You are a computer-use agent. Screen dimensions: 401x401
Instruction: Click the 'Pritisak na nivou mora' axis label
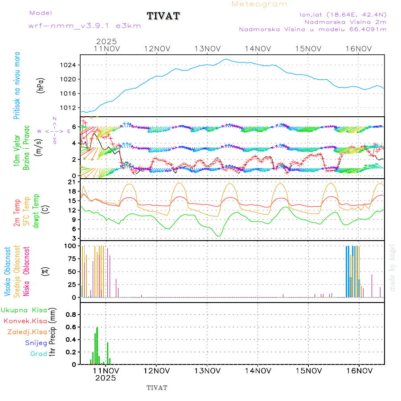[x=17, y=85]
